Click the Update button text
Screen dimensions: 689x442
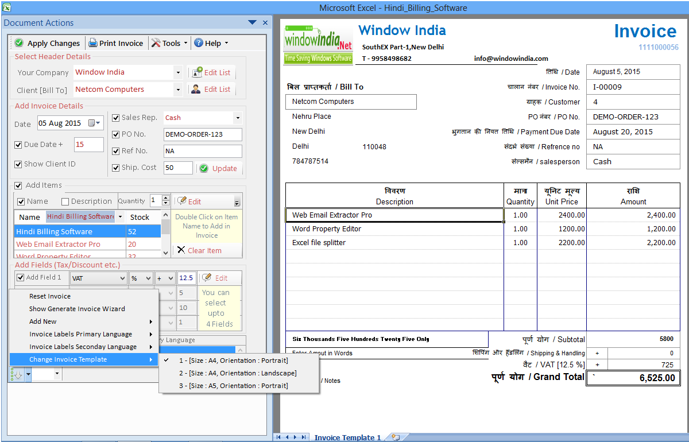(x=224, y=168)
